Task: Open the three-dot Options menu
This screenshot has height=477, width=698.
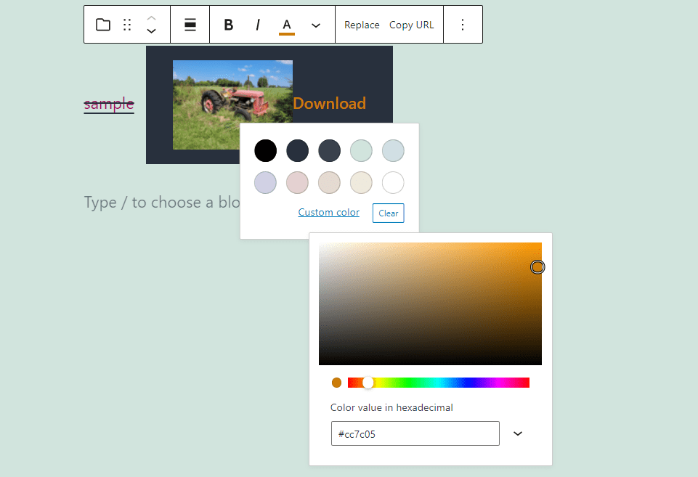Action: [463, 24]
